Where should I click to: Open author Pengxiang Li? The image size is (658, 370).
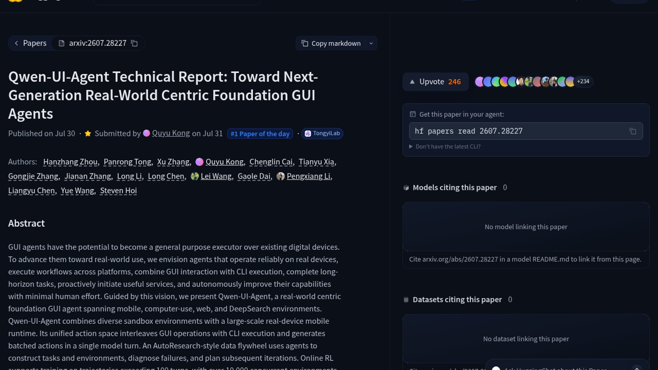click(x=308, y=176)
